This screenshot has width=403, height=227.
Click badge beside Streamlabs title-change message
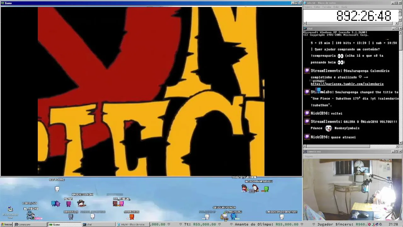(307, 92)
